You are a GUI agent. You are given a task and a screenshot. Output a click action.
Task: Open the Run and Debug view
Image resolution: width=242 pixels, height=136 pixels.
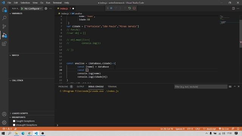click(4, 35)
